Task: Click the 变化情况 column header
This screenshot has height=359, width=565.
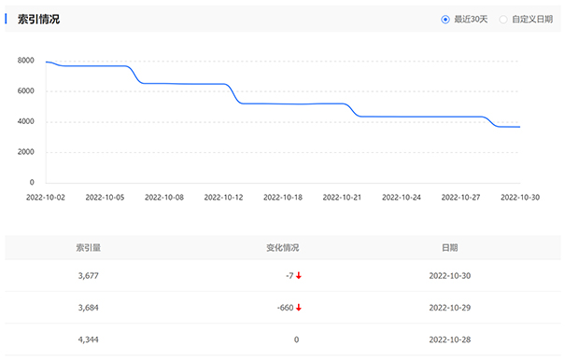Action: click(x=282, y=247)
